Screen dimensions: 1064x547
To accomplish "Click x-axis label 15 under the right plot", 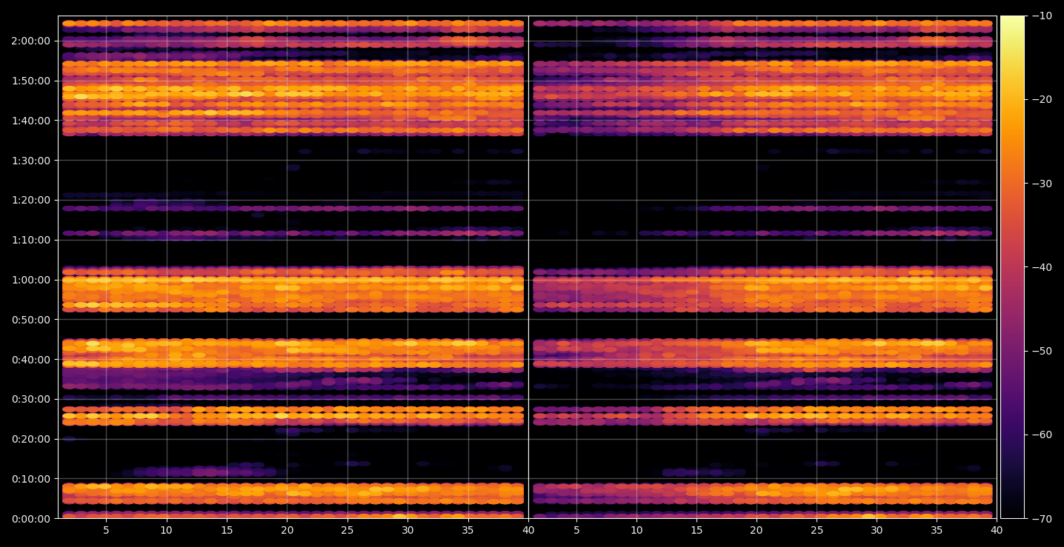I will coord(696,530).
